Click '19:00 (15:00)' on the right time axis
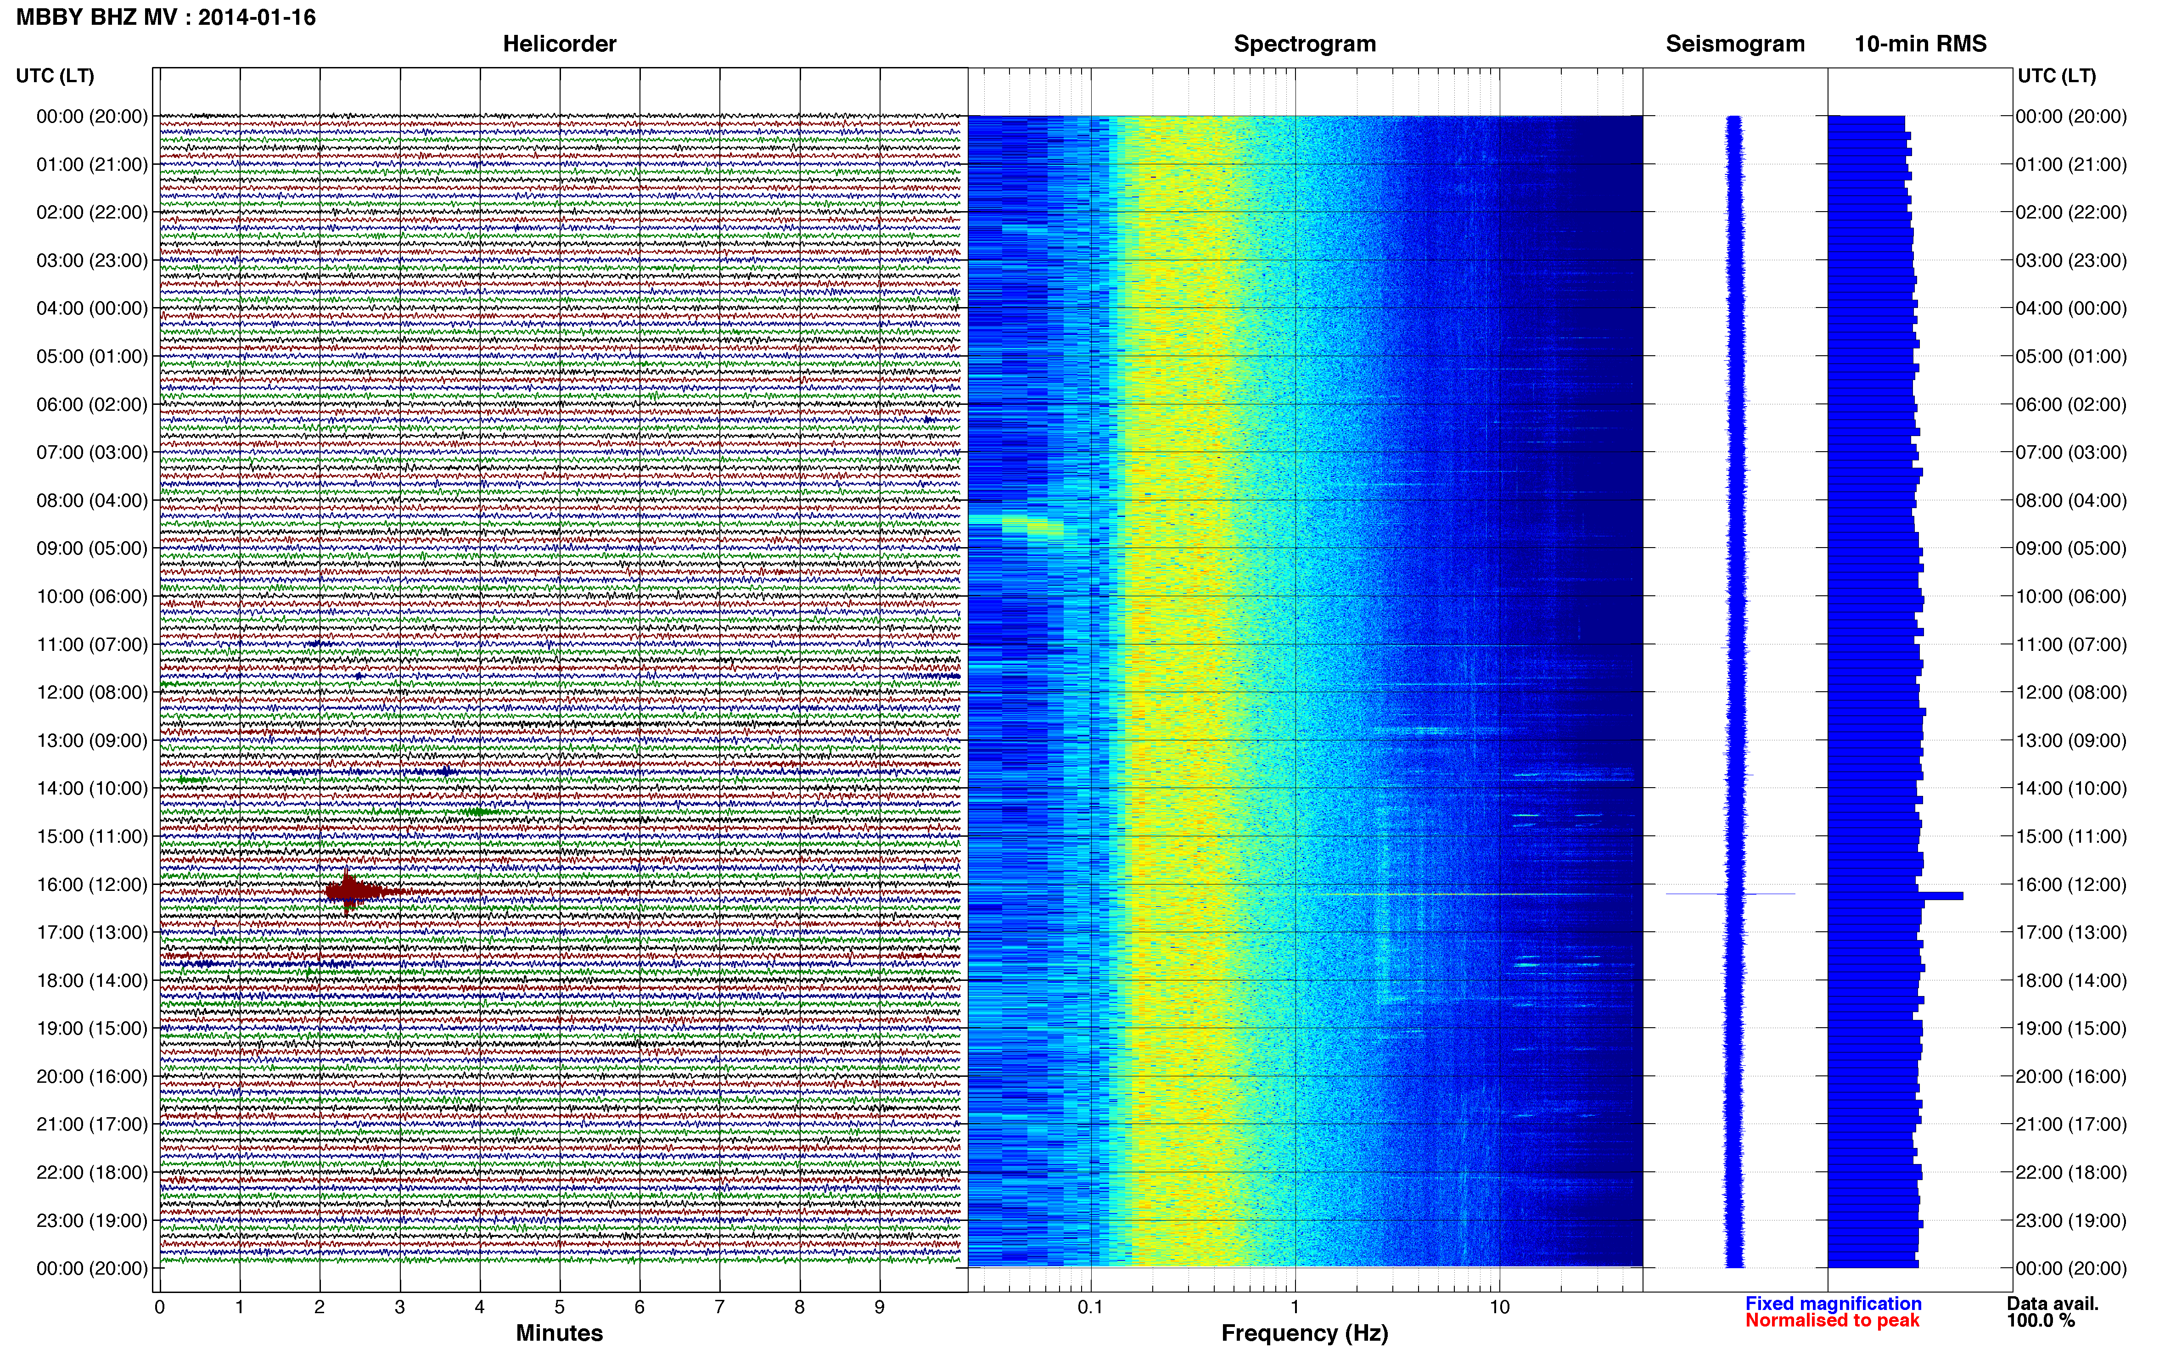The image size is (2176, 1360). pyautogui.click(x=2072, y=1029)
